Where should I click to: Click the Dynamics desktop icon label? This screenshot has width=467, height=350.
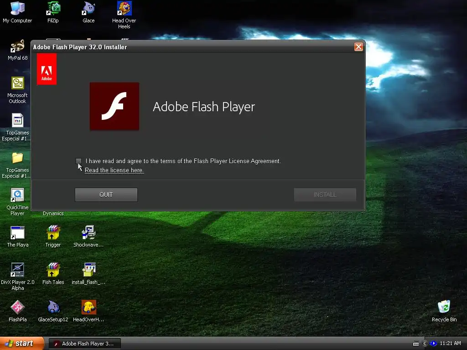53,213
